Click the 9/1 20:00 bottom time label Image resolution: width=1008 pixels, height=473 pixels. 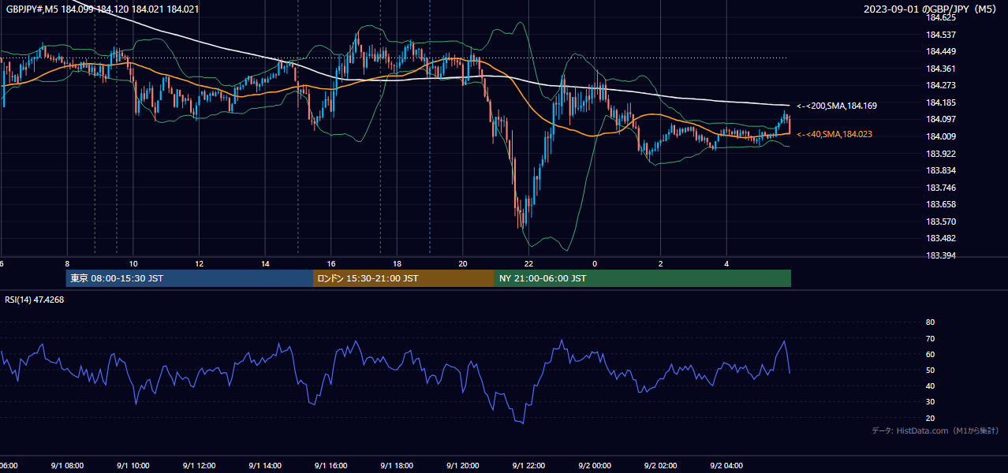pos(463,466)
